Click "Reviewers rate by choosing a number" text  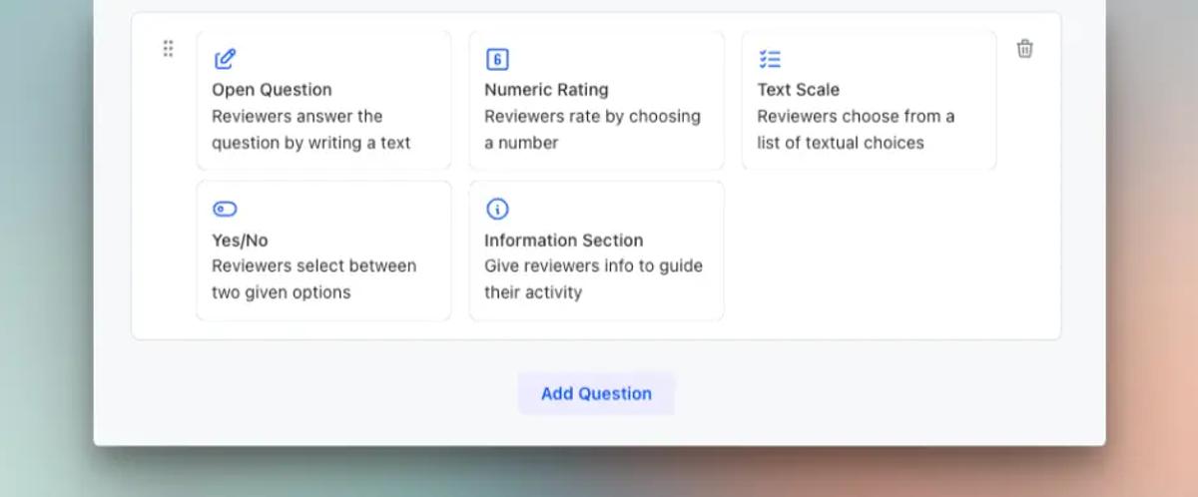click(593, 130)
